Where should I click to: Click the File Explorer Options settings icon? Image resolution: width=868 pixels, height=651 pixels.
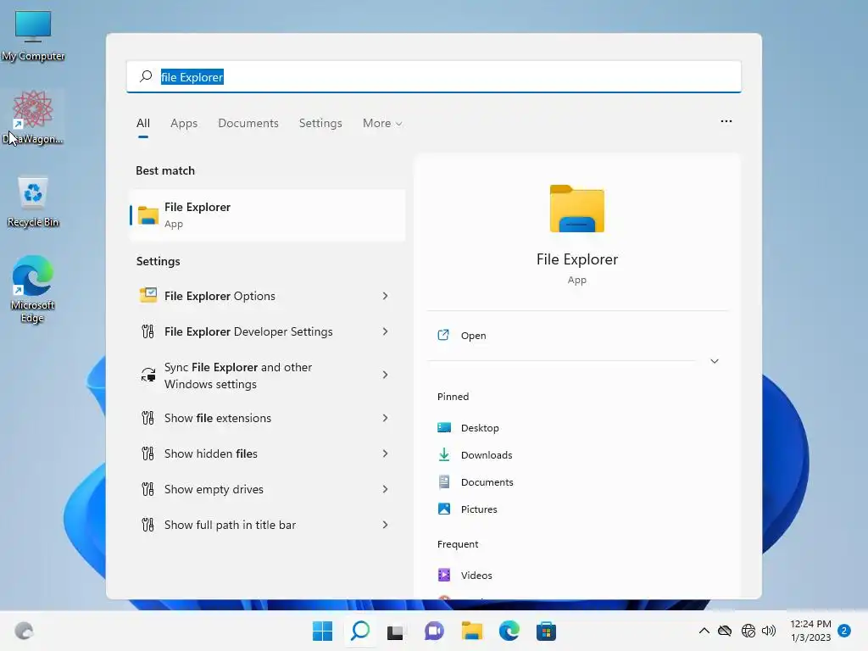(147, 296)
